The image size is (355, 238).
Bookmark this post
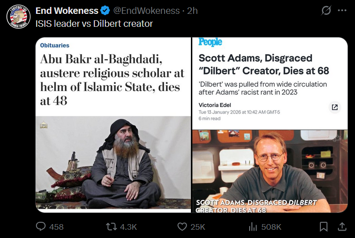click(x=324, y=226)
